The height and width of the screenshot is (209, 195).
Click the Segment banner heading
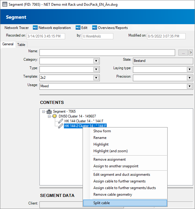click(16, 17)
